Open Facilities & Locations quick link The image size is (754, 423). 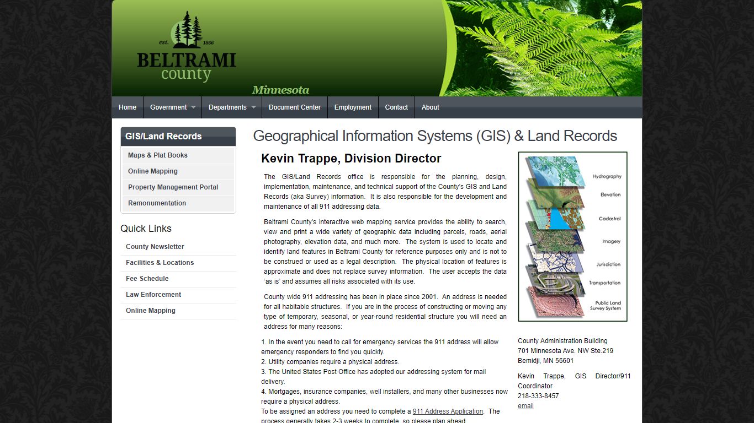pyautogui.click(x=178, y=263)
